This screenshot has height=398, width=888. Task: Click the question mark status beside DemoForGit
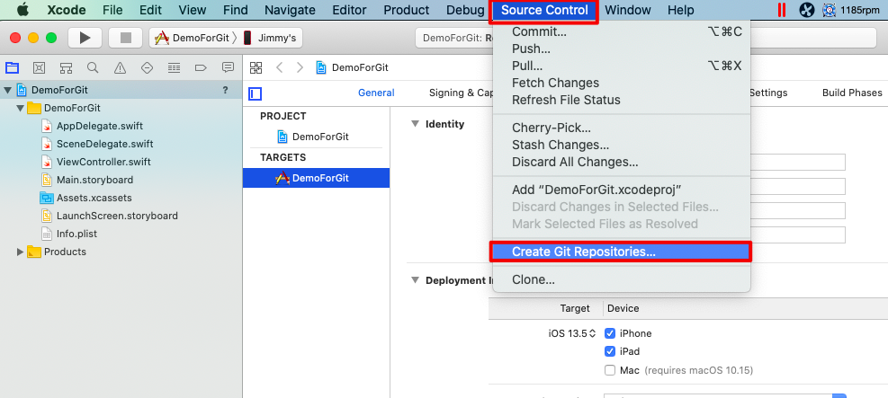tap(225, 90)
